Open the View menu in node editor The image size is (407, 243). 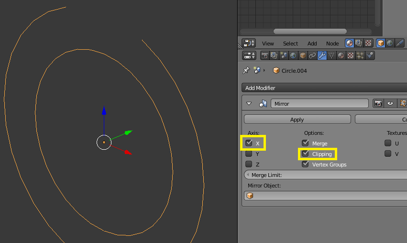(x=268, y=44)
